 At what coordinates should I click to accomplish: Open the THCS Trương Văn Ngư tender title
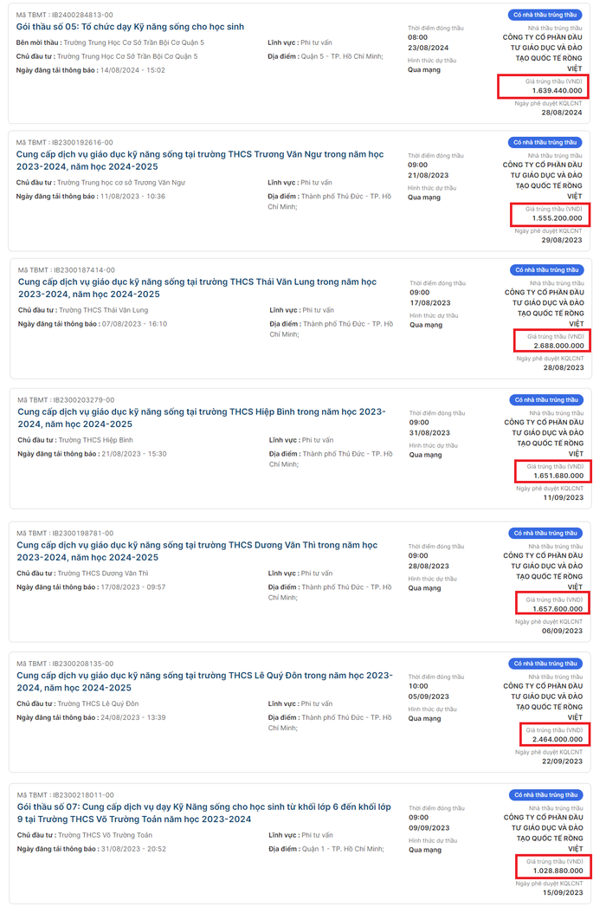click(199, 160)
